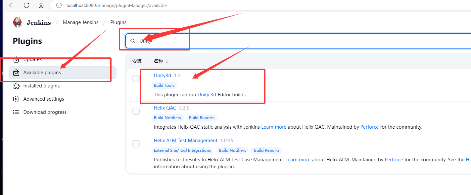This screenshot has height=195, width=471.
Task: Check the Helix QAC plugin checkbox
Action: coord(136,111)
